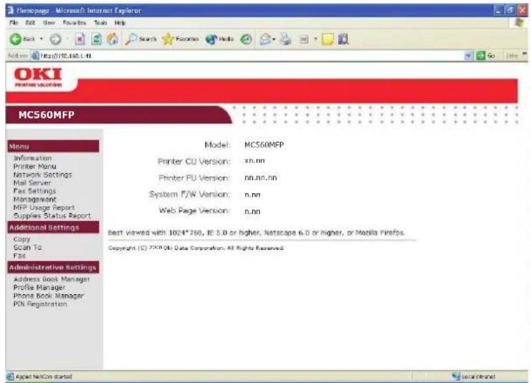This screenshot has height=383, width=531.
Task: Open the Fax additional settings link
Action: point(20,256)
